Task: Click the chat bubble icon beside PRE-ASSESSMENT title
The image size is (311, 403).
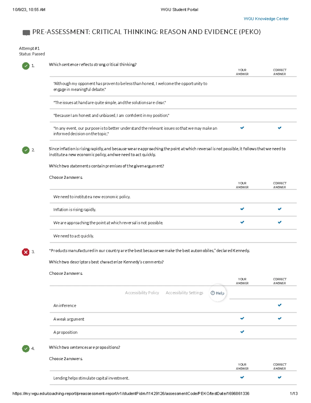Action: [x=26, y=33]
